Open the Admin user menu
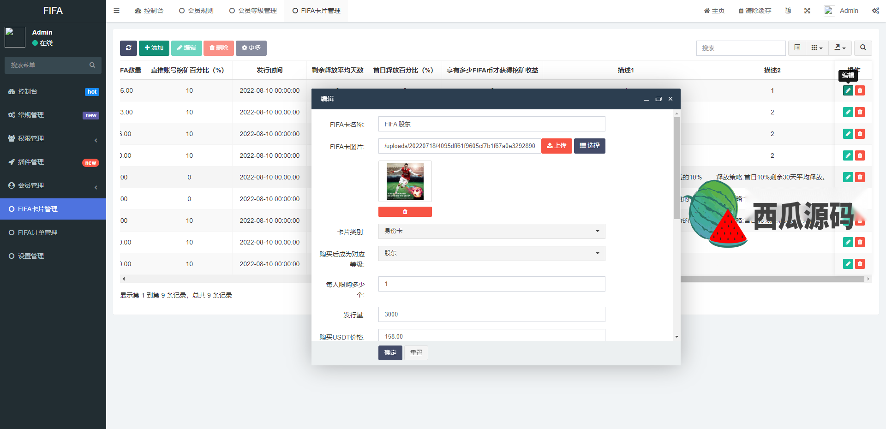Screen dimensions: 886x429 [841, 11]
